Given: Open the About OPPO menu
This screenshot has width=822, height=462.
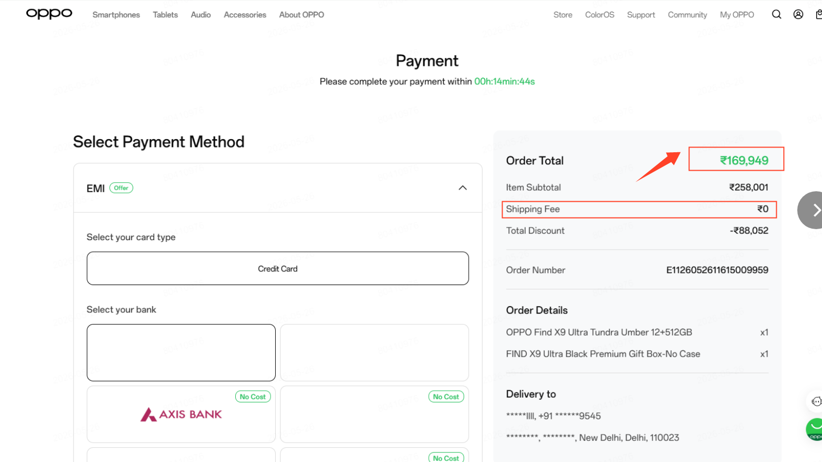Looking at the screenshot, I should 302,15.
